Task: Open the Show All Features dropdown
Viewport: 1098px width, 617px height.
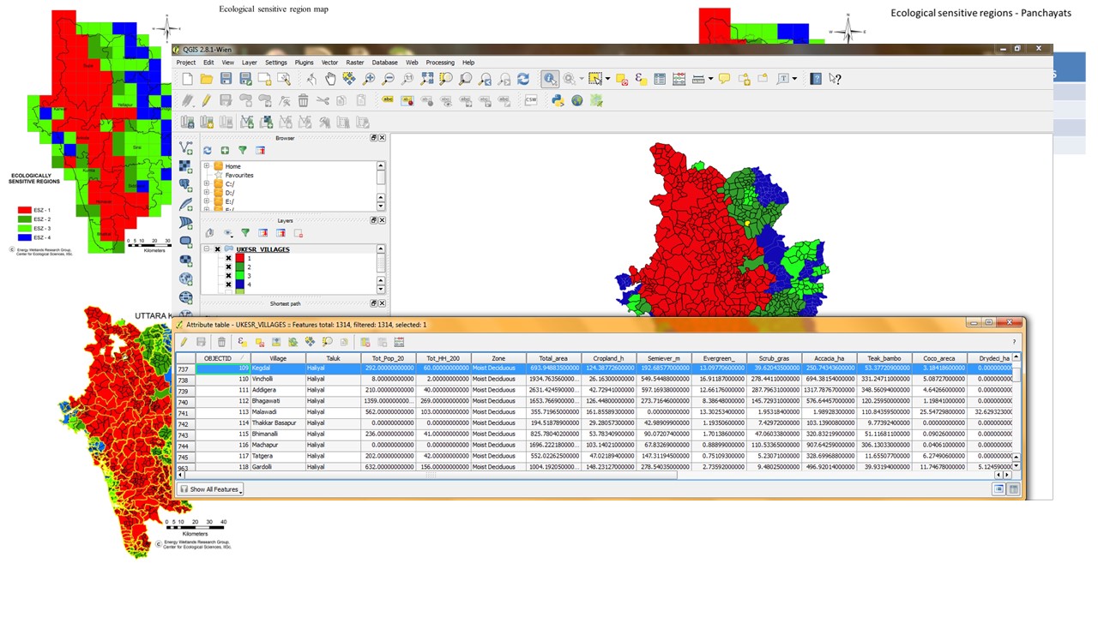Action: point(211,489)
